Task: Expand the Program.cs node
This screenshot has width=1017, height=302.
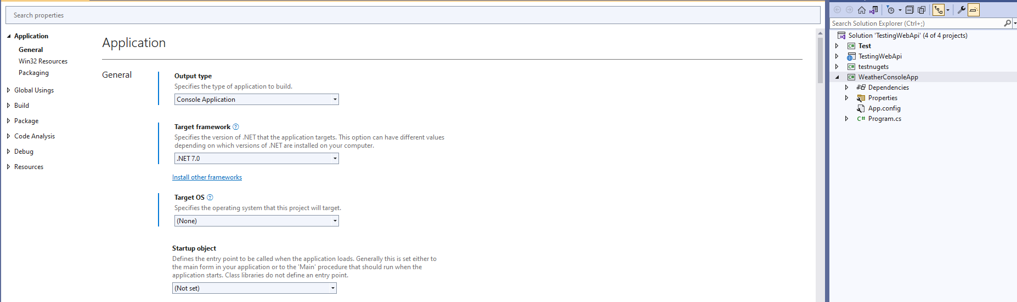Action: [x=847, y=119]
